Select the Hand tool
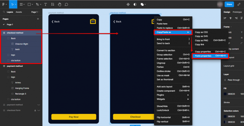 coord(59,4)
